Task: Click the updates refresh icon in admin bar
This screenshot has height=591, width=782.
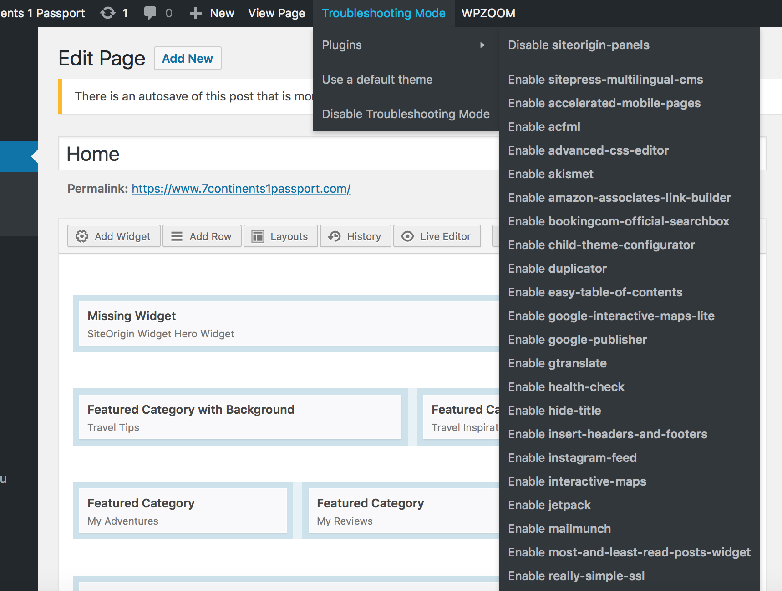Action: click(x=108, y=13)
